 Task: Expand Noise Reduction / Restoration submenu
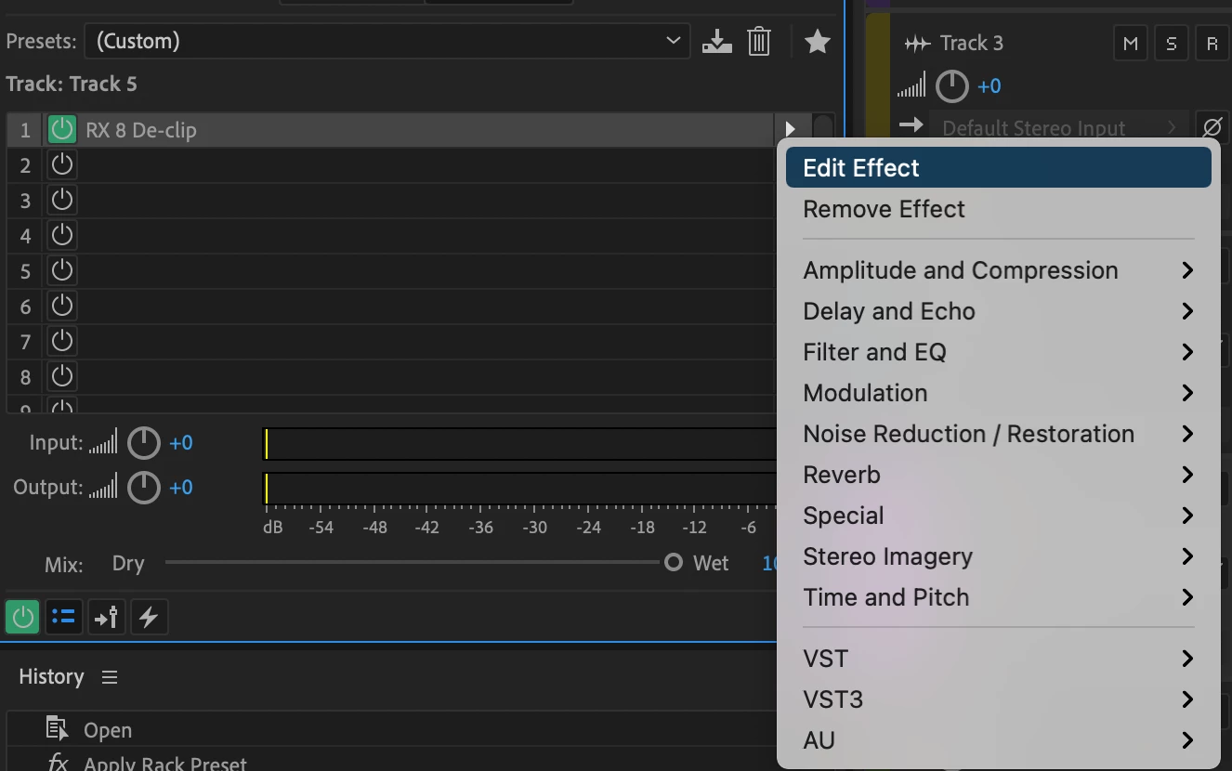tap(999, 434)
